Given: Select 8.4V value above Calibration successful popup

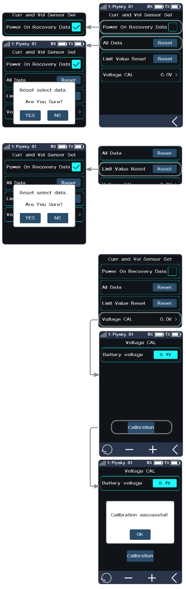Looking at the screenshot, I should (164, 483).
